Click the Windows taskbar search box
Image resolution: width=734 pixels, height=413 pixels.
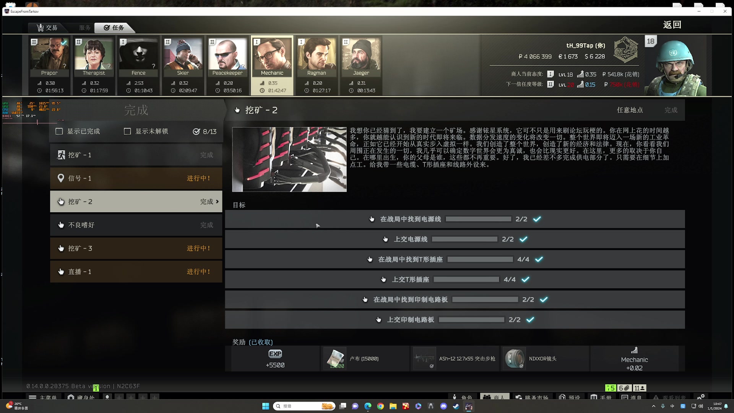point(304,406)
